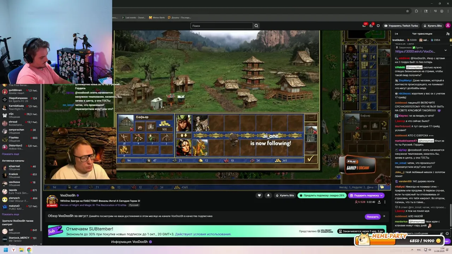Click Продлить подписку: скидка 25% button
The height and width of the screenshot is (254, 452).
pos(322,195)
